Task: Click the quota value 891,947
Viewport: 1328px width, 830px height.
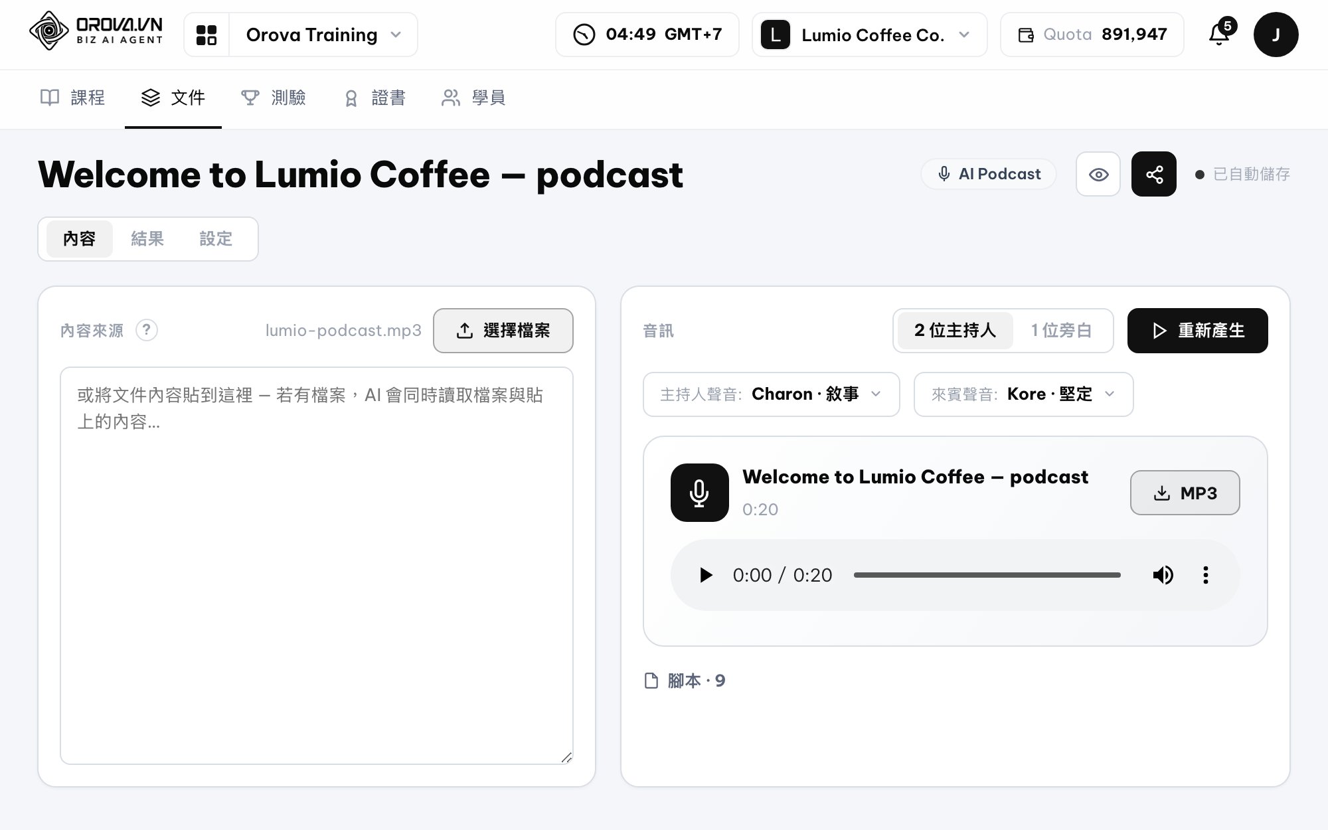Action: (x=1134, y=35)
